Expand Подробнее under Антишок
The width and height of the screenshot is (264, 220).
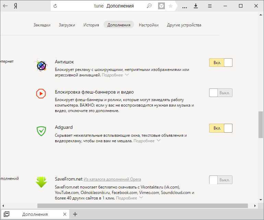tap(115, 75)
